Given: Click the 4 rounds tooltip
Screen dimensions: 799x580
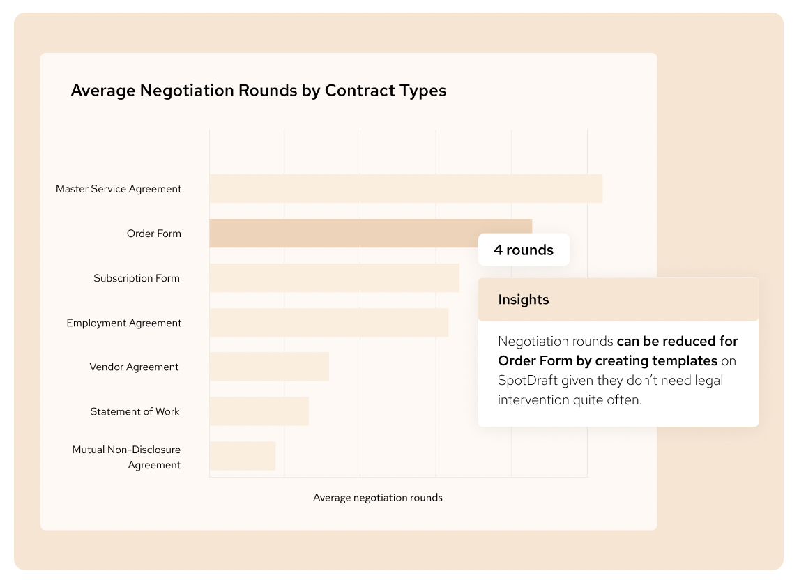Looking at the screenshot, I should click(524, 250).
